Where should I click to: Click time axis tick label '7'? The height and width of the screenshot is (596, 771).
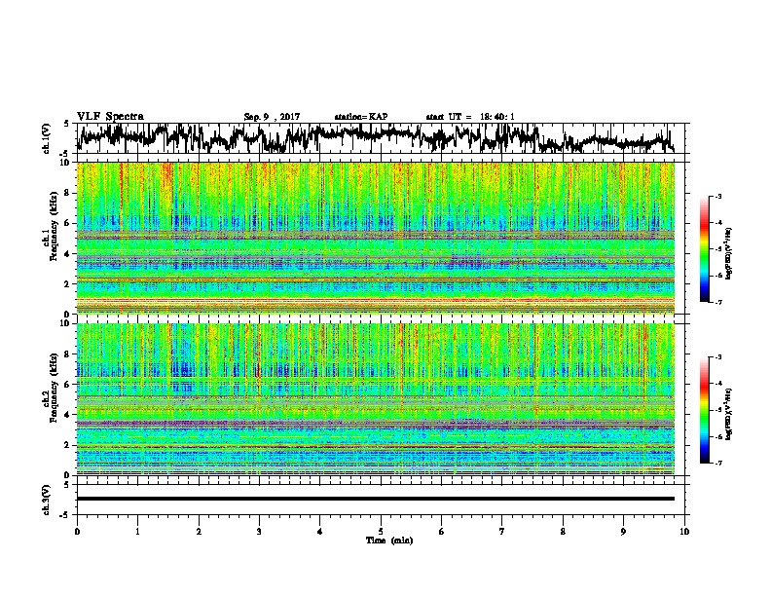pyautogui.click(x=502, y=532)
